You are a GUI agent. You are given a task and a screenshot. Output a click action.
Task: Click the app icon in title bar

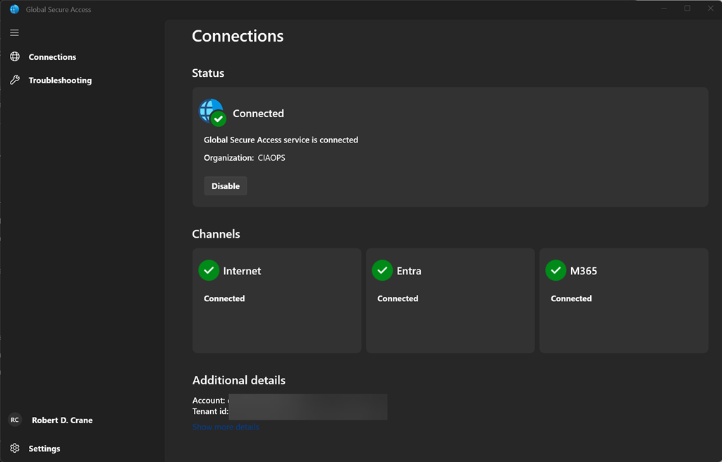14,9
